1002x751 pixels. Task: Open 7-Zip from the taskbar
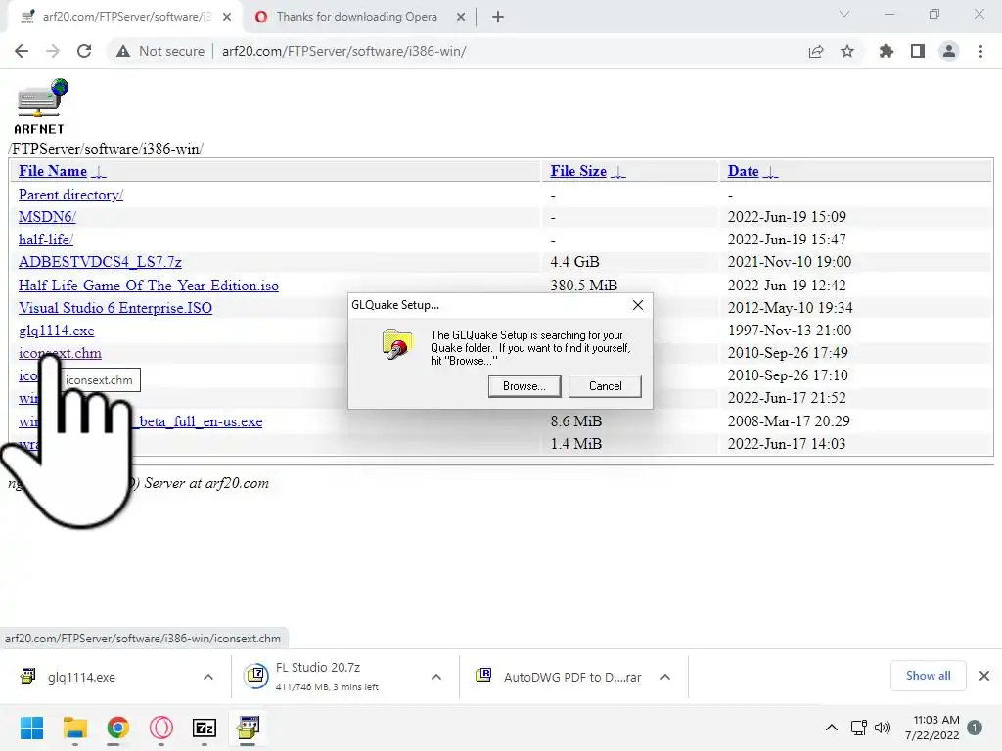[205, 728]
